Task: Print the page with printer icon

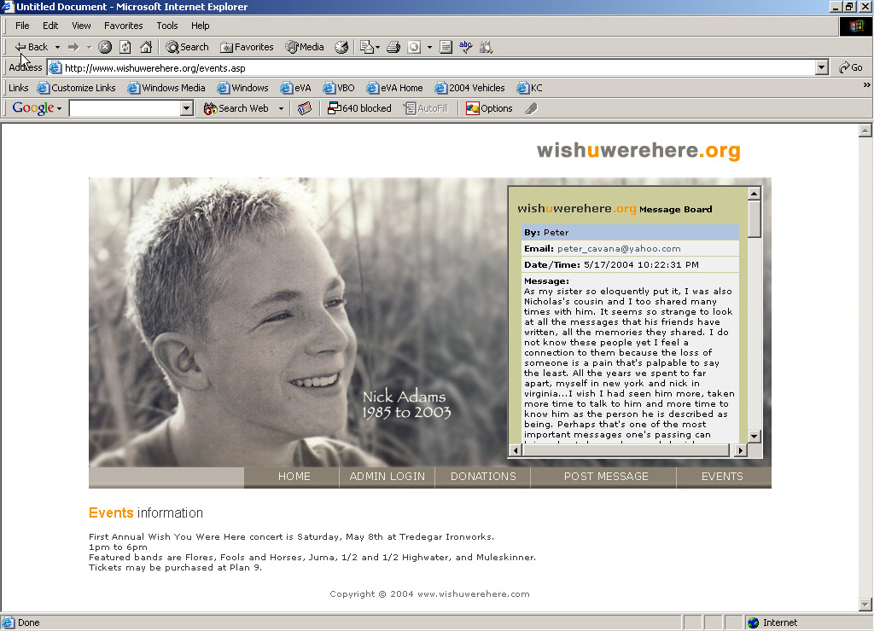Action: coord(393,48)
